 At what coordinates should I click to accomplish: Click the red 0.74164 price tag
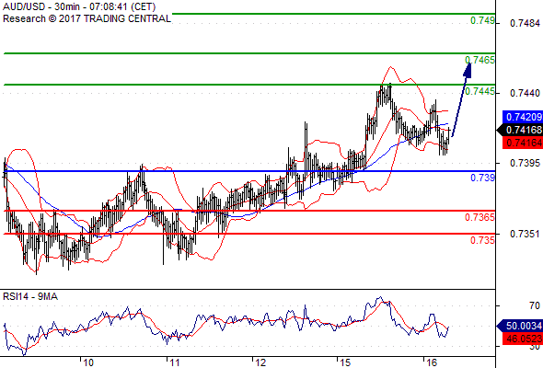pos(523,143)
